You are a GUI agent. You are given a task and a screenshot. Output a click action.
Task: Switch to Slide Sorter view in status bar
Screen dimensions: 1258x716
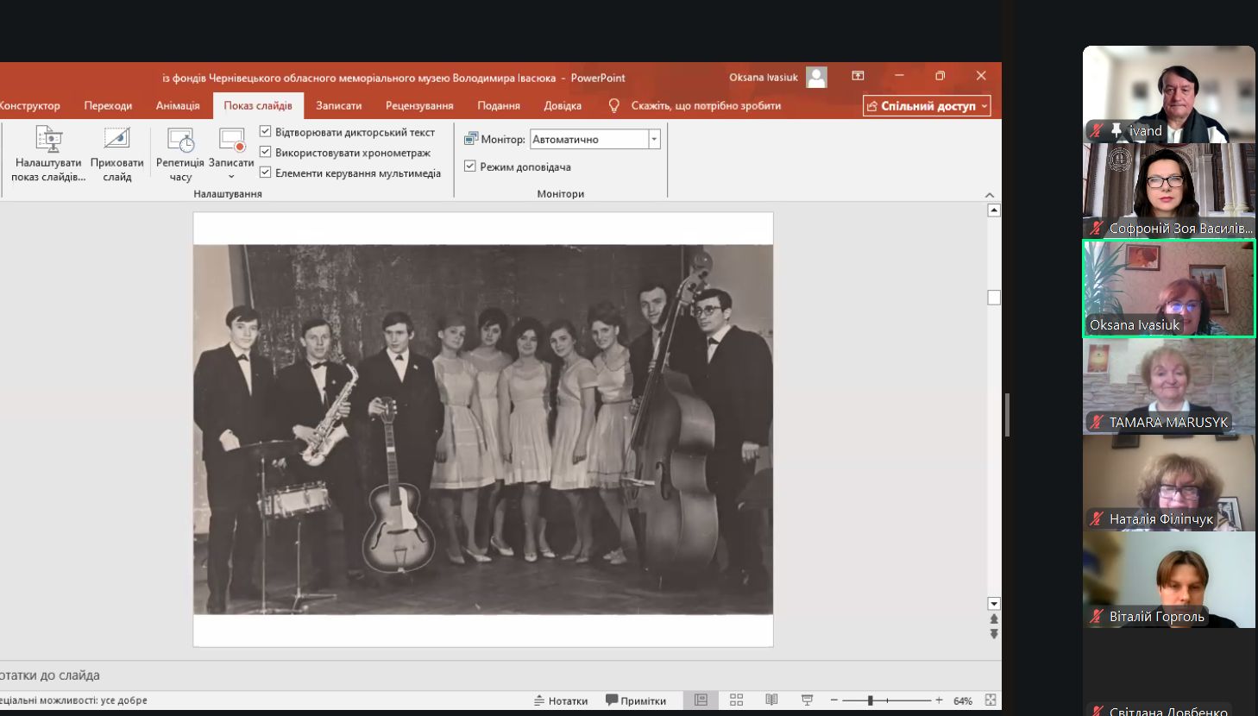[736, 700]
